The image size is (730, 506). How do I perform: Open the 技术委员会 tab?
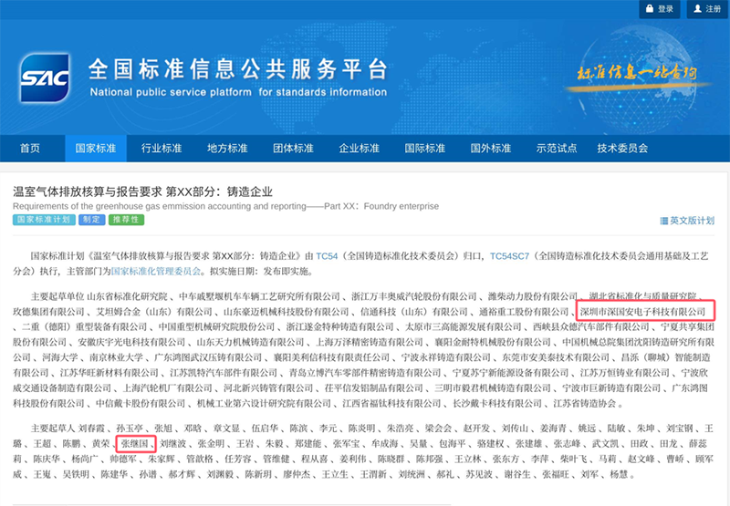coord(622,149)
